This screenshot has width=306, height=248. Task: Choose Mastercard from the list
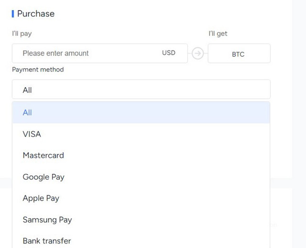(x=141, y=156)
